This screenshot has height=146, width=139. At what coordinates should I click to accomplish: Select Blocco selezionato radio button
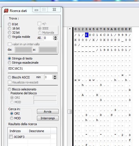click(x=9, y=89)
